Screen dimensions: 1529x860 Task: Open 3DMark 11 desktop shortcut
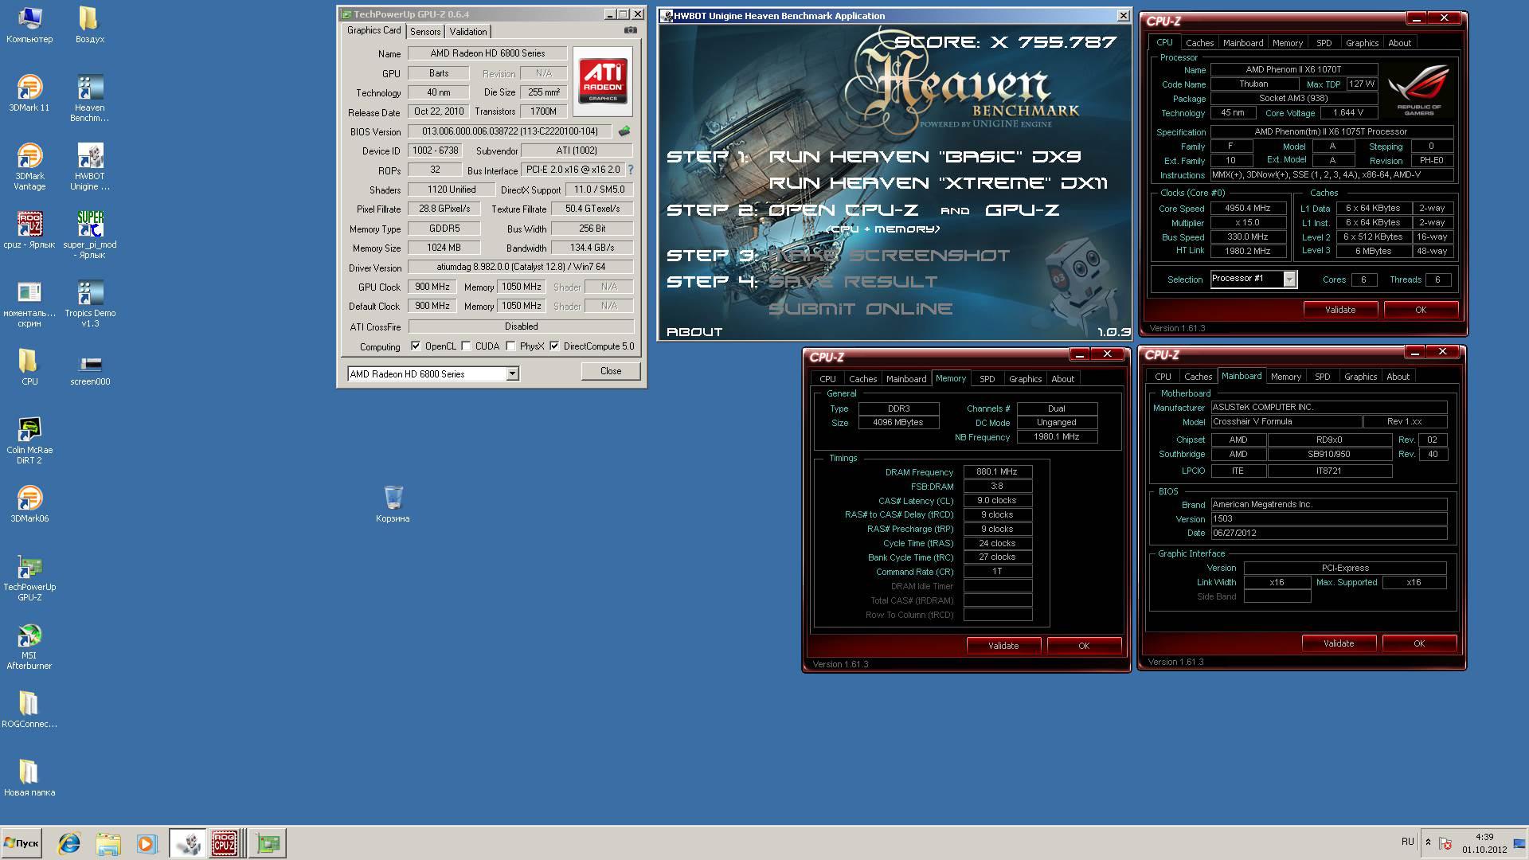click(x=29, y=93)
